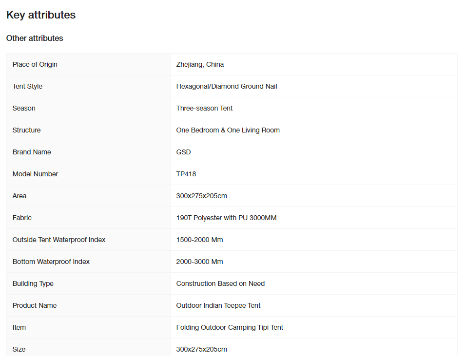Select the 1500-2000 Mm value
Image resolution: width=464 pixels, height=356 pixels.
click(199, 240)
